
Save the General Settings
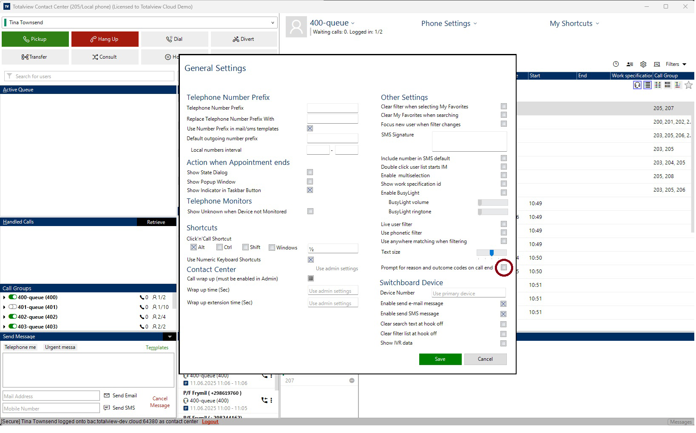click(x=440, y=359)
